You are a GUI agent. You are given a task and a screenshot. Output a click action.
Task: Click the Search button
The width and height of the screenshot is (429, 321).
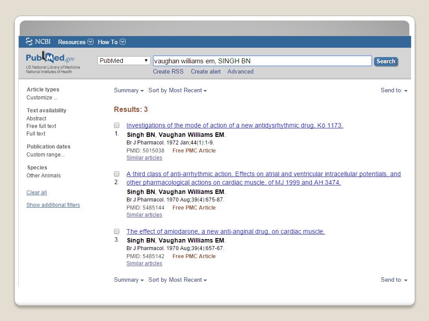click(386, 62)
